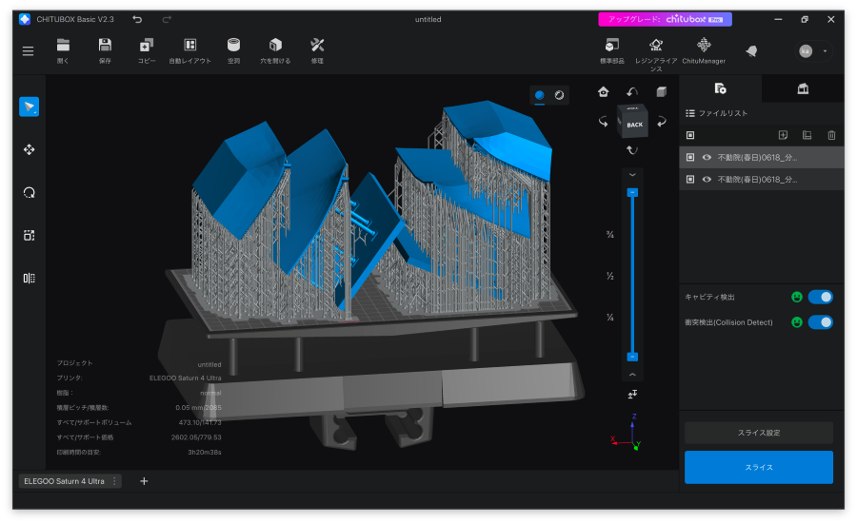The height and width of the screenshot is (524, 857).
Task: Select the Move tool in left sidebar
Action: click(29, 149)
